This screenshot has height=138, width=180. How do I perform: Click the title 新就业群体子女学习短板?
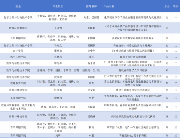coord(133,70)
